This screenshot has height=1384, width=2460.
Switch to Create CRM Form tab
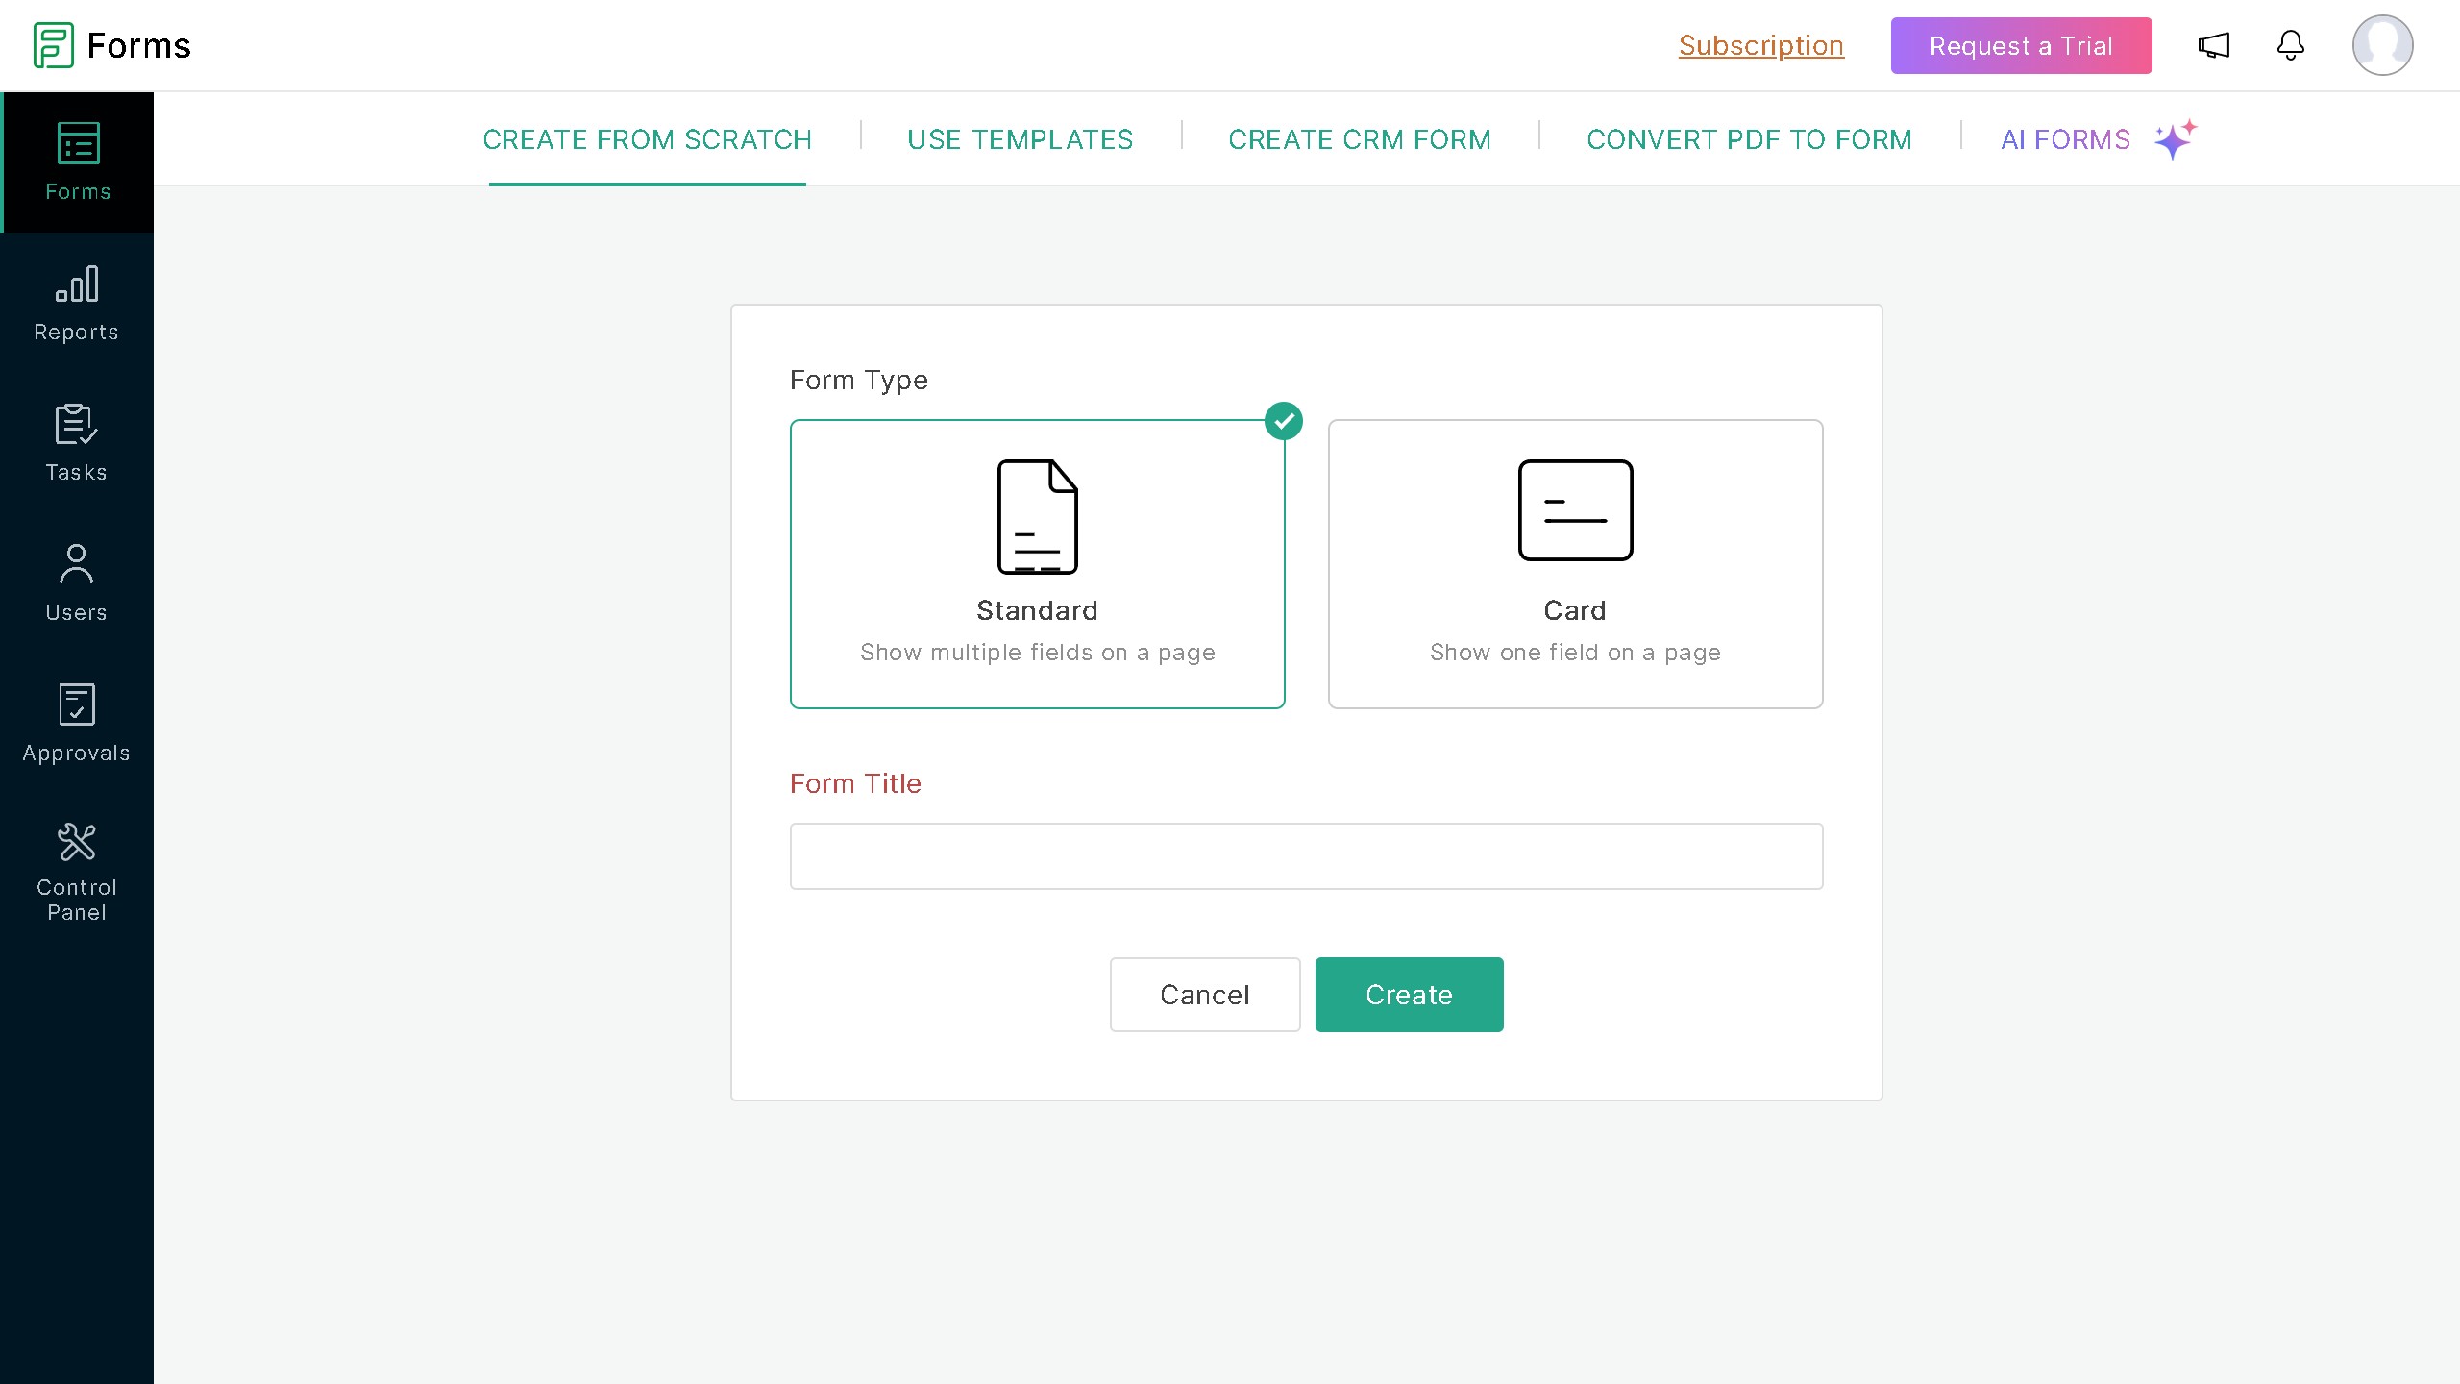[1359, 139]
